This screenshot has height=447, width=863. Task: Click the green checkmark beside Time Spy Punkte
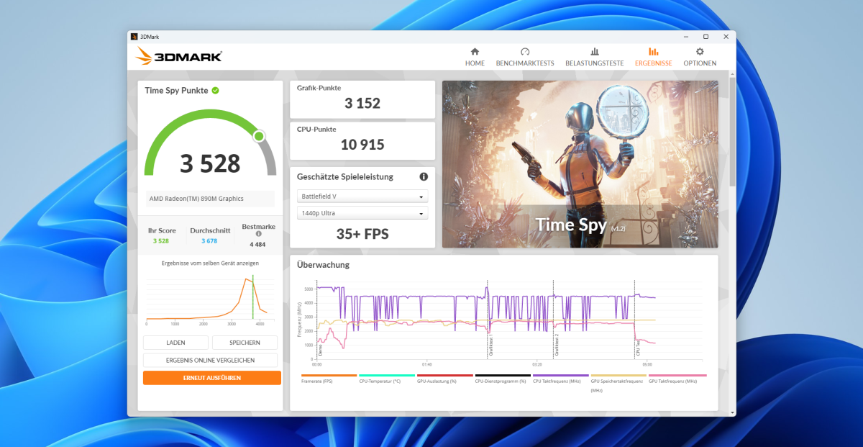214,90
